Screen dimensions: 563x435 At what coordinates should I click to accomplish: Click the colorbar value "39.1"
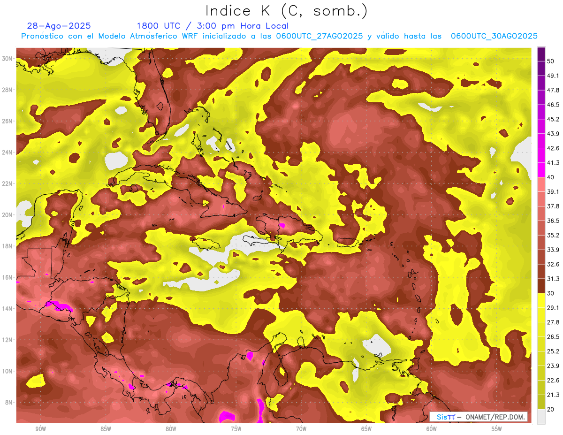[x=553, y=191]
